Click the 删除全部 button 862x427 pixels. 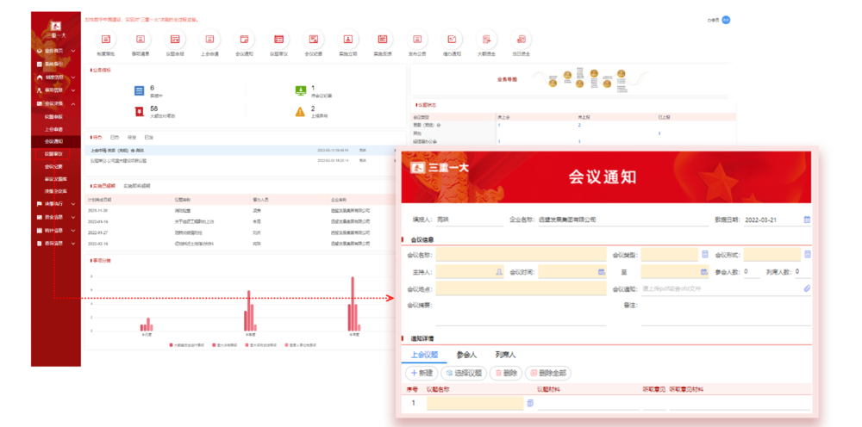point(548,373)
